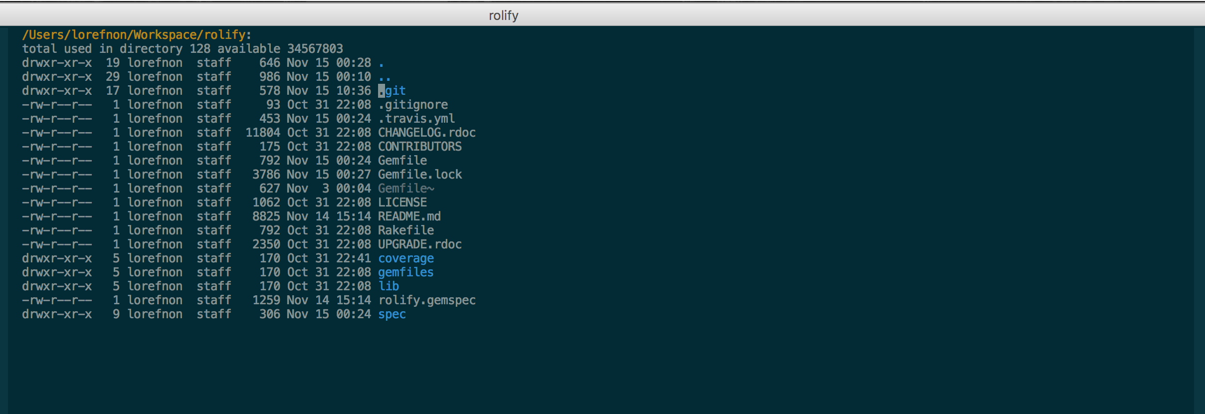
Task: Click the Gemfile~ backup file
Action: (406, 189)
